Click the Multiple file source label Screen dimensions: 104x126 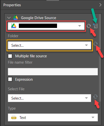point(31,56)
